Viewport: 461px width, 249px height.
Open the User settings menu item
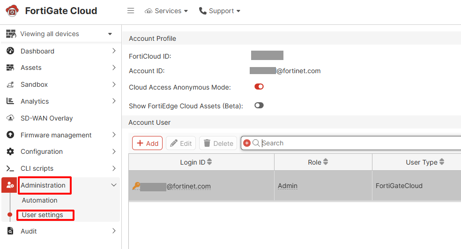43,215
